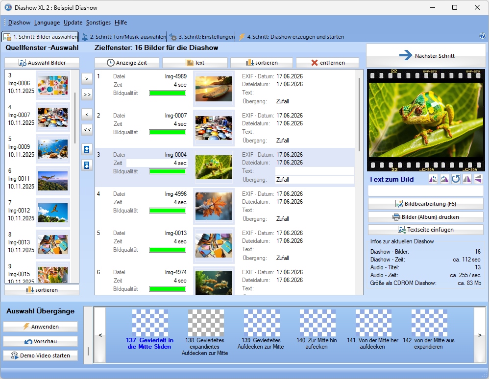Select Img-0007 bowls thumbnail in target list
Viewport: 489px width, 379px height.
tap(214, 128)
